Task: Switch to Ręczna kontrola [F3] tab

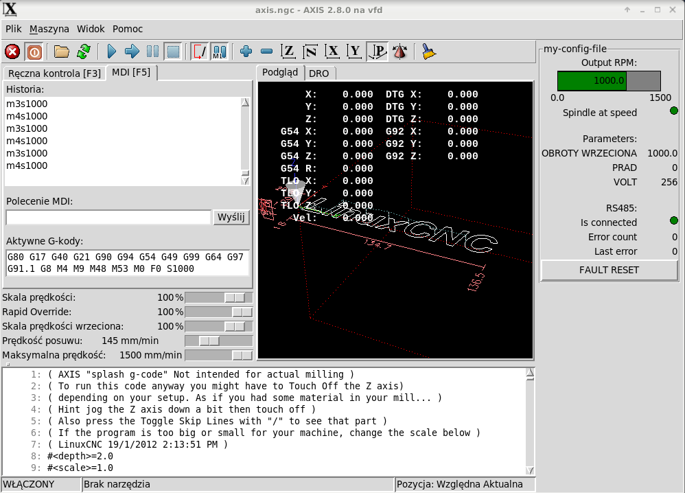Action: [x=55, y=73]
